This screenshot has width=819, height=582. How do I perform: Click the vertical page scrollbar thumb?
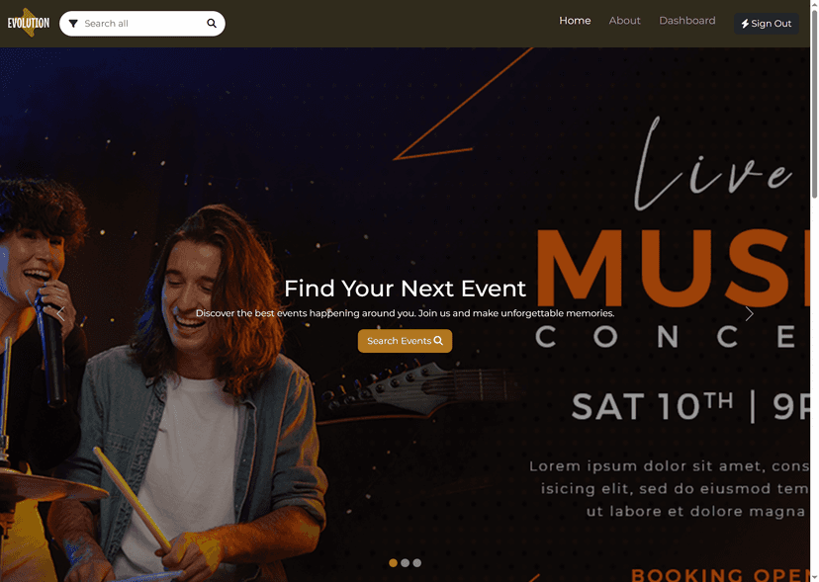pos(814,105)
